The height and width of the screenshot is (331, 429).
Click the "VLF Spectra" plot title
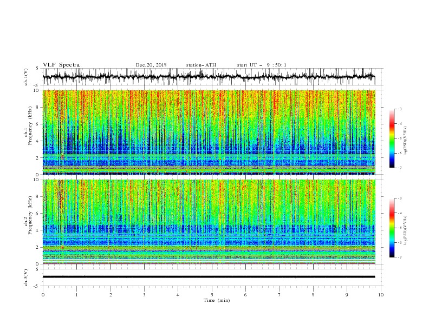(x=61, y=65)
